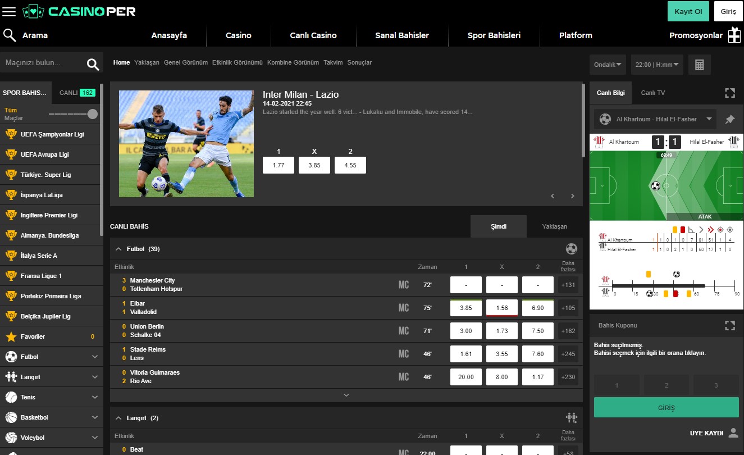The width and height of the screenshot is (744, 455).
Task: Click the match search magnifier icon
Action: (x=93, y=64)
